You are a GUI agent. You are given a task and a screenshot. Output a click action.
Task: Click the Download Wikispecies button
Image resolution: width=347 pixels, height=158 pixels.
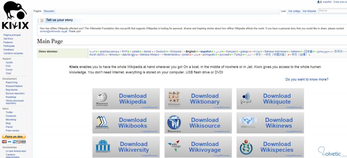point(270,147)
